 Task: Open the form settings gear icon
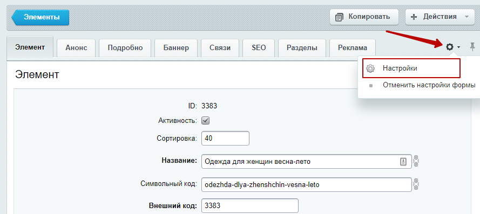(449, 47)
